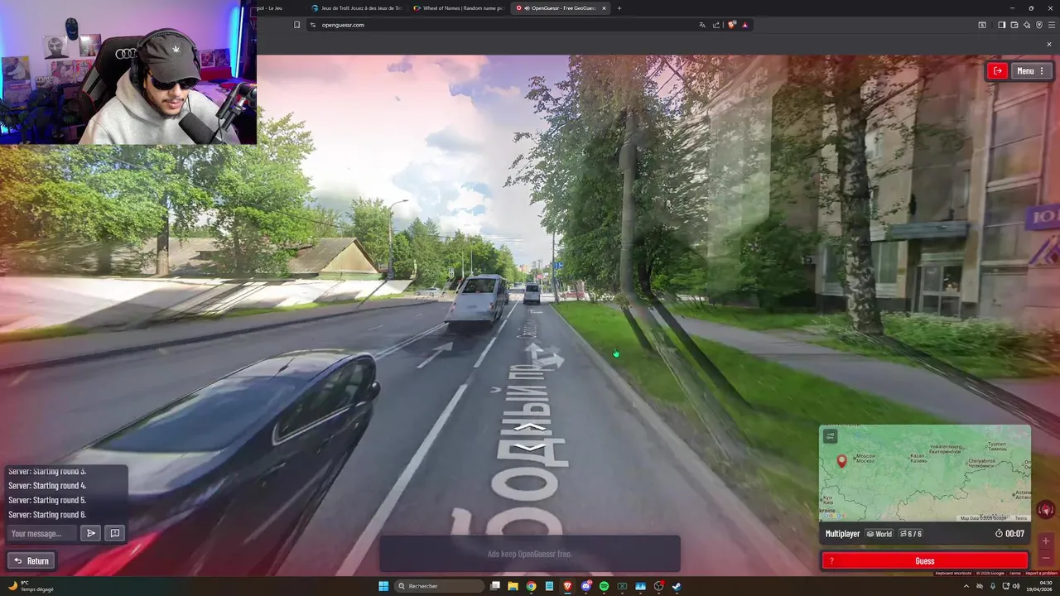Zoom out with the minus button
The width and height of the screenshot is (1060, 596).
[x=1046, y=558]
